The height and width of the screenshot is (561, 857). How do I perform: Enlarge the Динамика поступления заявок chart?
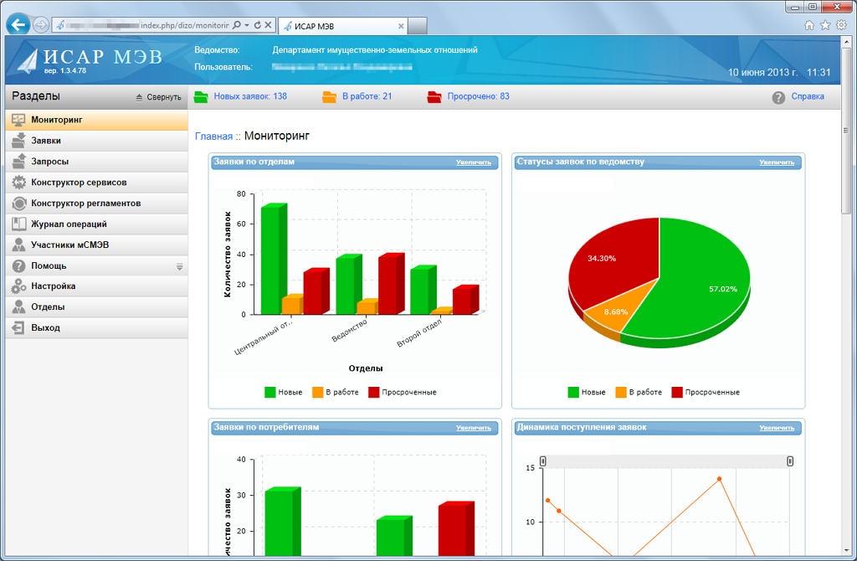[x=777, y=428]
